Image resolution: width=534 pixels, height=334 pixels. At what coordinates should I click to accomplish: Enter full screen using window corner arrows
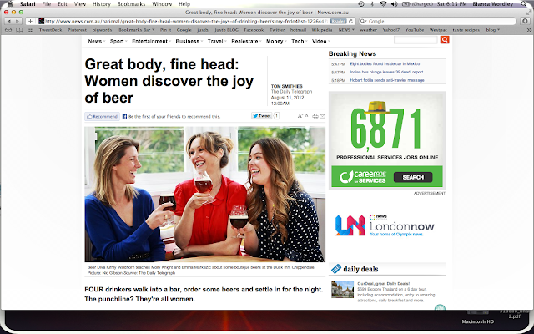[x=528, y=12]
